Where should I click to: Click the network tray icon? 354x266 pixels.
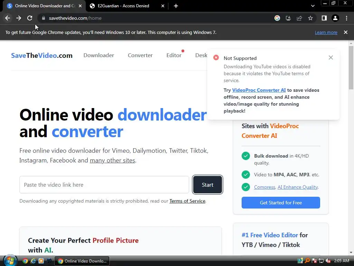click(x=321, y=261)
